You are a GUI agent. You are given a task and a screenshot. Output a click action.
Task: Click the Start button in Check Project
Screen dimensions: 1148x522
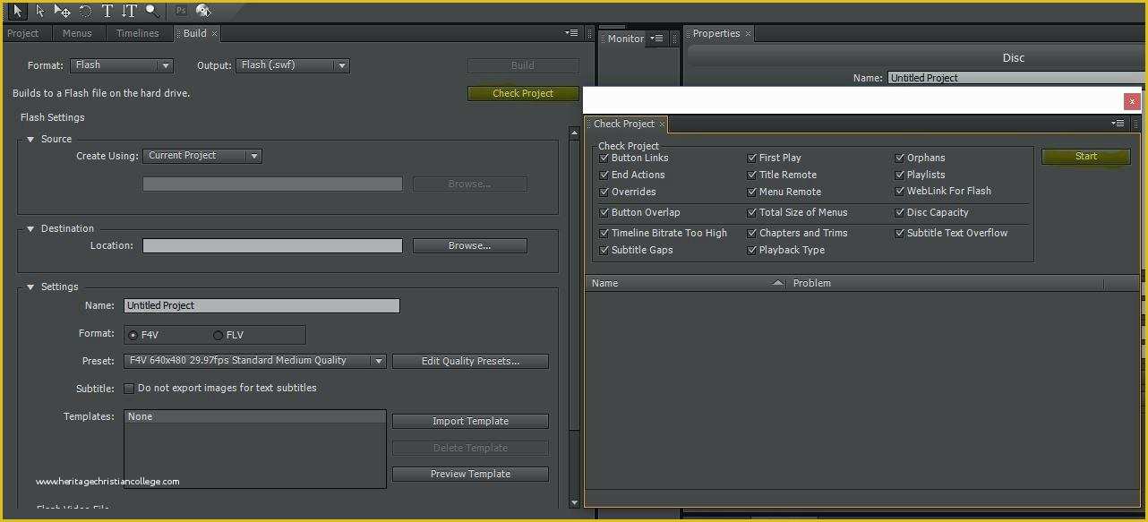pyautogui.click(x=1085, y=156)
